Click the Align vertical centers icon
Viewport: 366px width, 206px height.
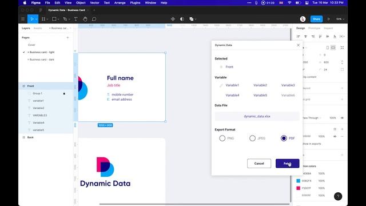(328, 37)
